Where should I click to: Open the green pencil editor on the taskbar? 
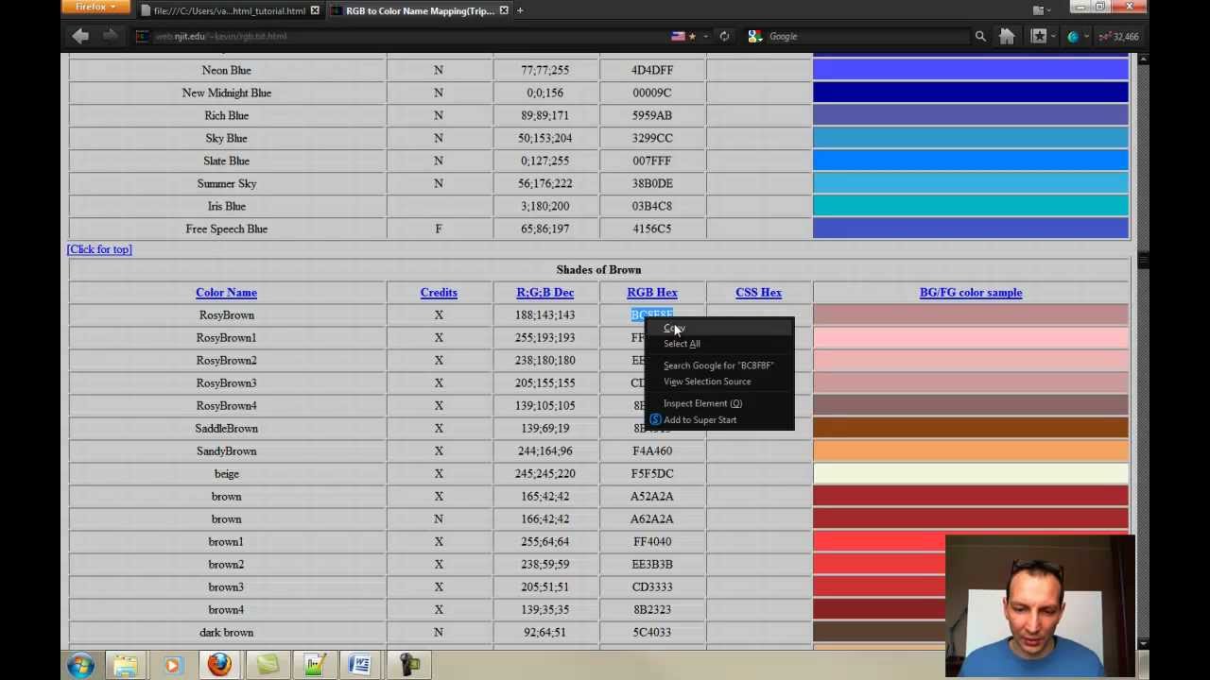tap(315, 665)
